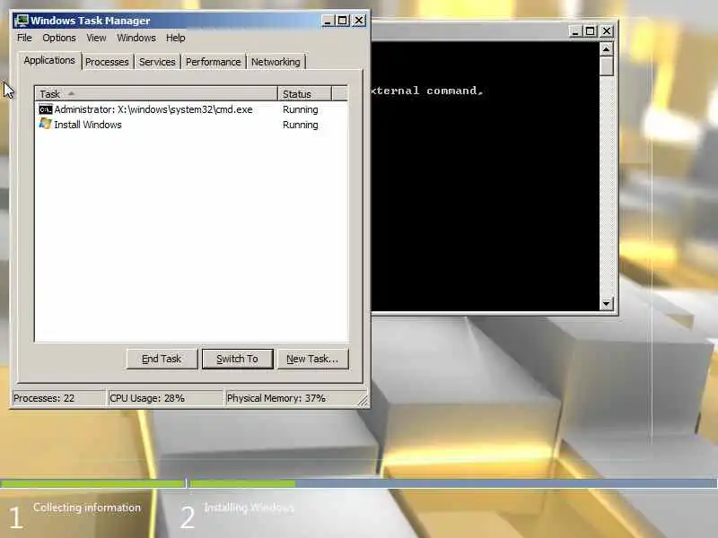Switch to the Networking tab
Viewport: 718px width, 538px height.
tap(276, 62)
